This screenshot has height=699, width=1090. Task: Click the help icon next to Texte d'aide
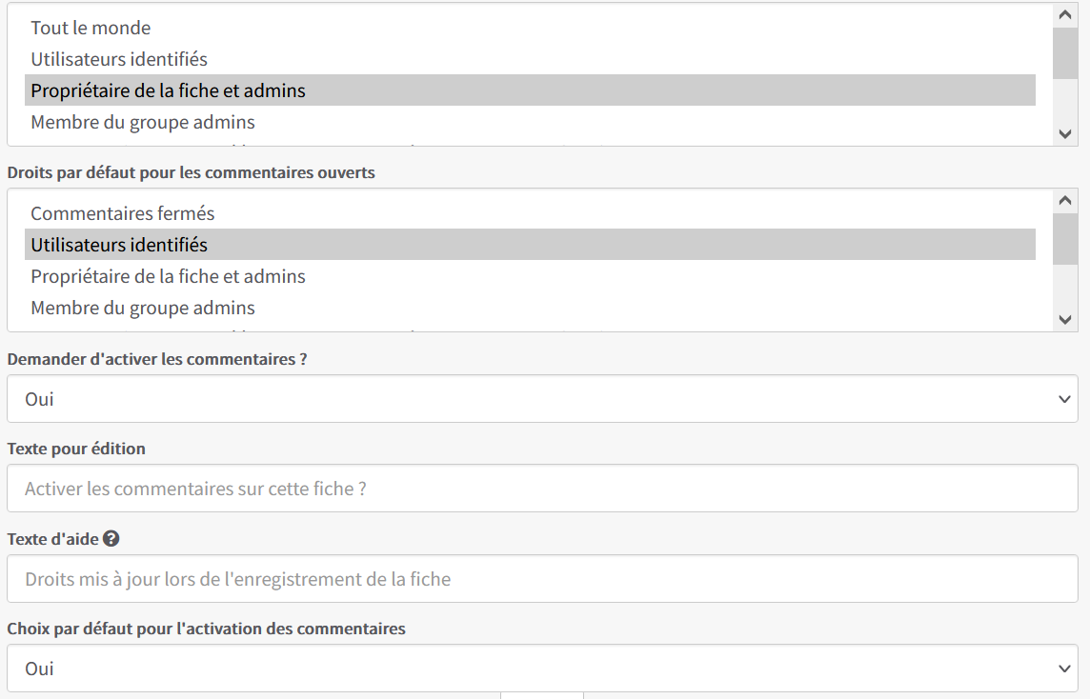pyautogui.click(x=111, y=538)
